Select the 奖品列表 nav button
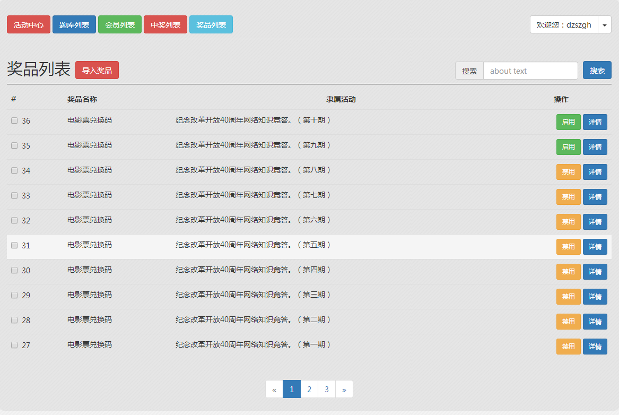Viewport: 619px width, 415px height. (x=211, y=25)
